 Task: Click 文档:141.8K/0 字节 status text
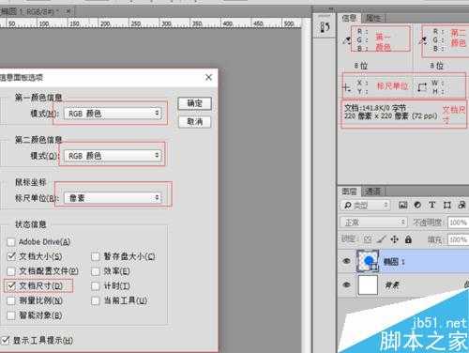coord(375,108)
